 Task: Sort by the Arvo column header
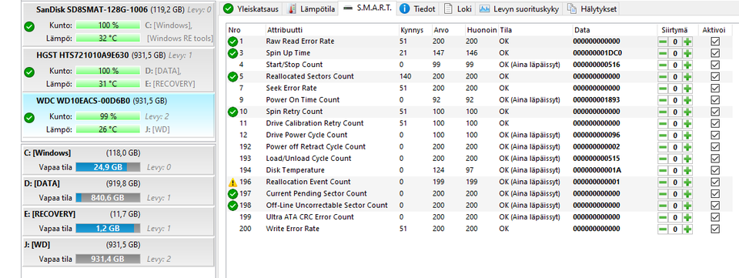point(448,30)
